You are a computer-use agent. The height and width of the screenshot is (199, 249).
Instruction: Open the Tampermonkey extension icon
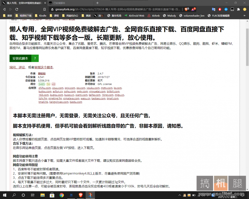(232, 9)
